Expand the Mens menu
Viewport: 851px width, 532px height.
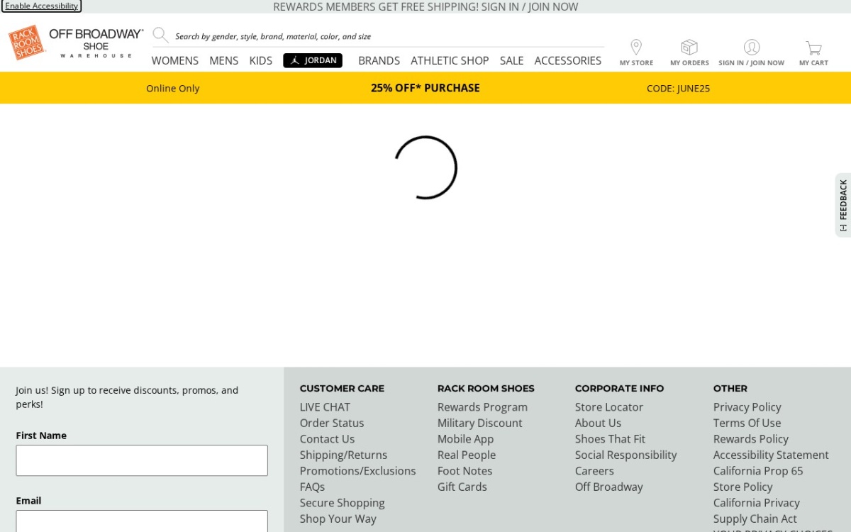224,61
